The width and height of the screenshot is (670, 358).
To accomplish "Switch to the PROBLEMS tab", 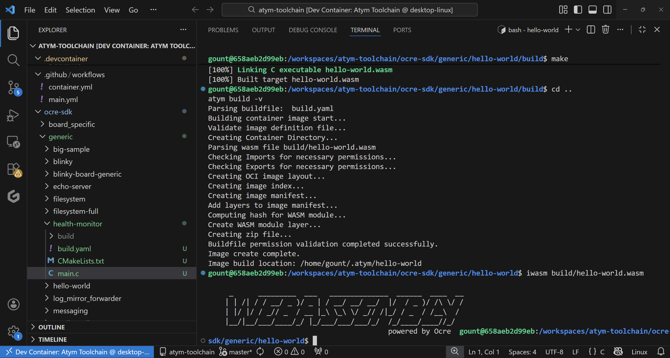I will (x=223, y=30).
